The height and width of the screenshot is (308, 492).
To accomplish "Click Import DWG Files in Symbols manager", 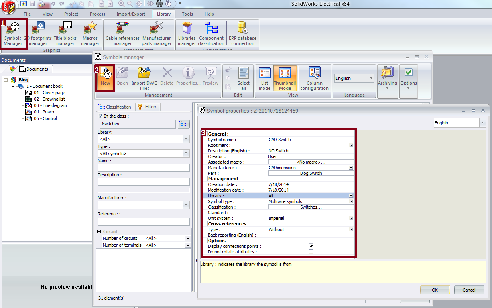I will coord(144,78).
